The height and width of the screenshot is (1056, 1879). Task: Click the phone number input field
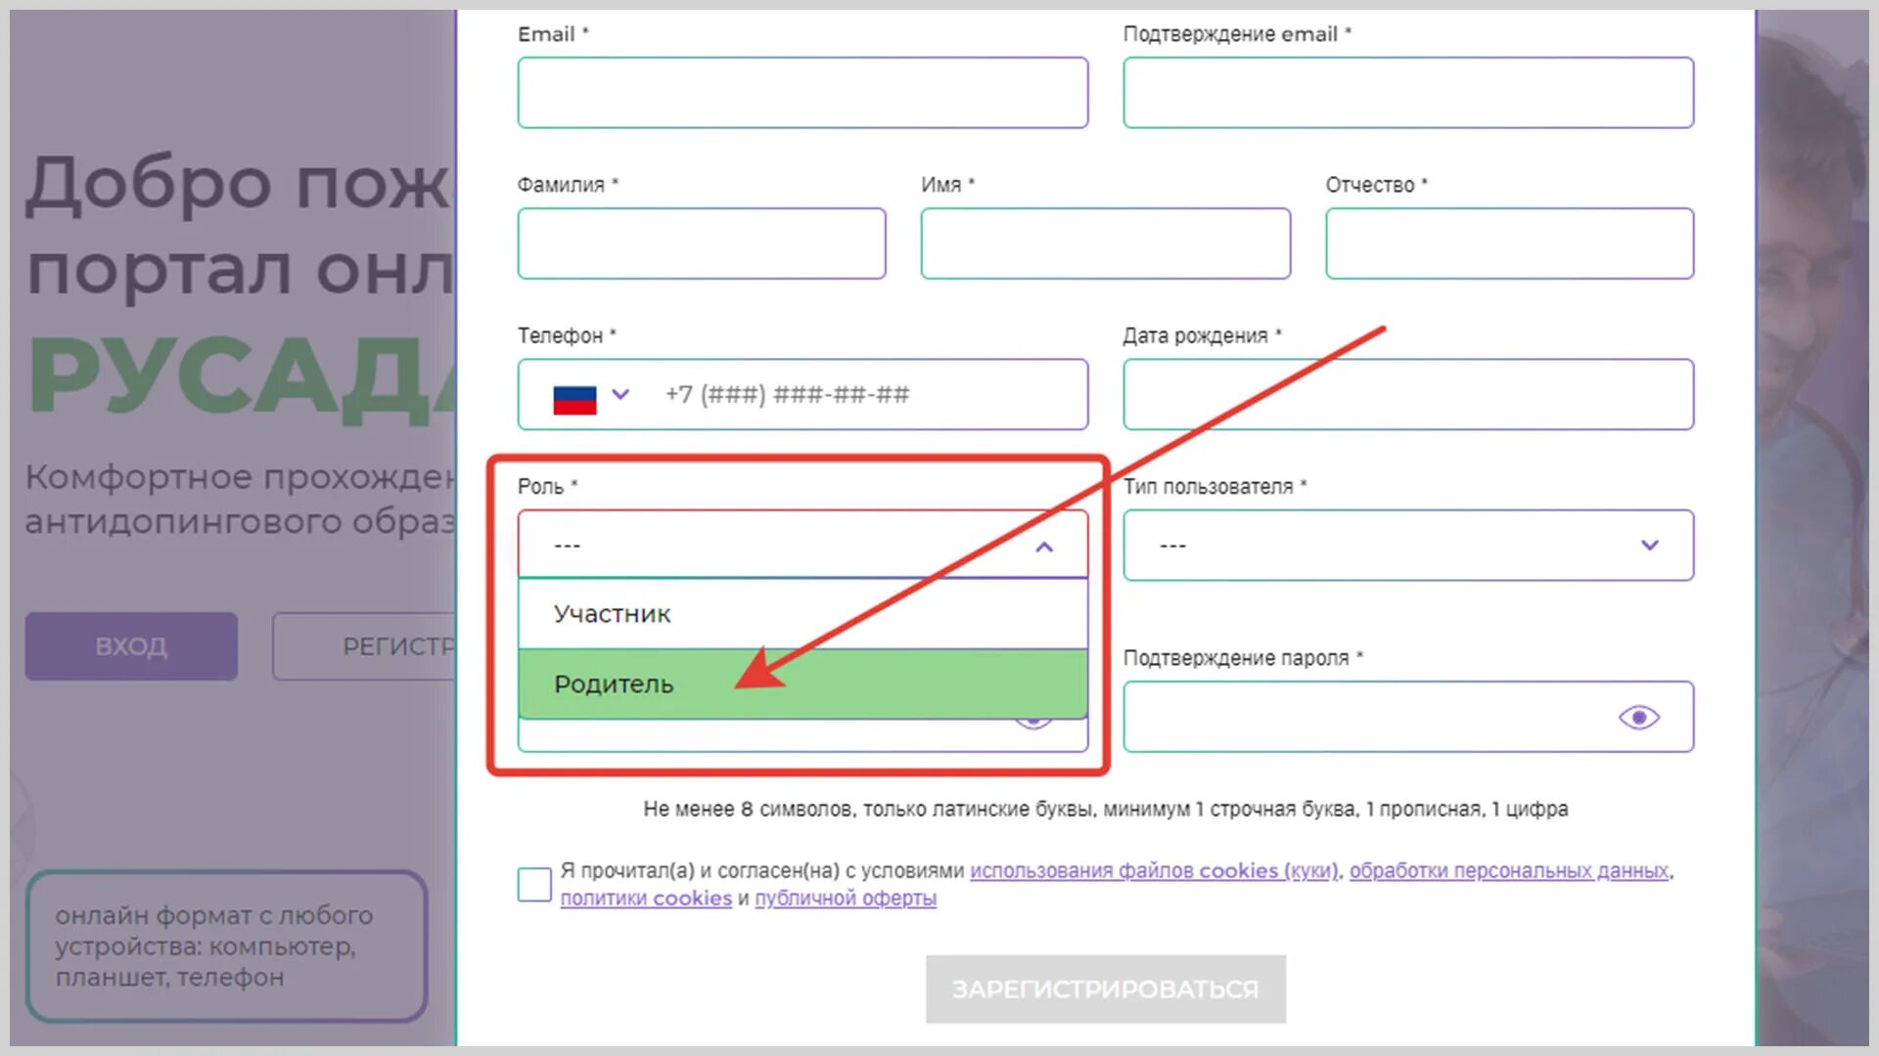(861, 395)
